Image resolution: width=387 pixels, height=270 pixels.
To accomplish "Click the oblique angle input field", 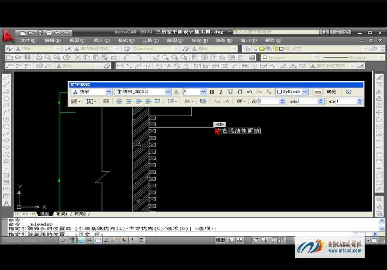I will [x=269, y=101].
